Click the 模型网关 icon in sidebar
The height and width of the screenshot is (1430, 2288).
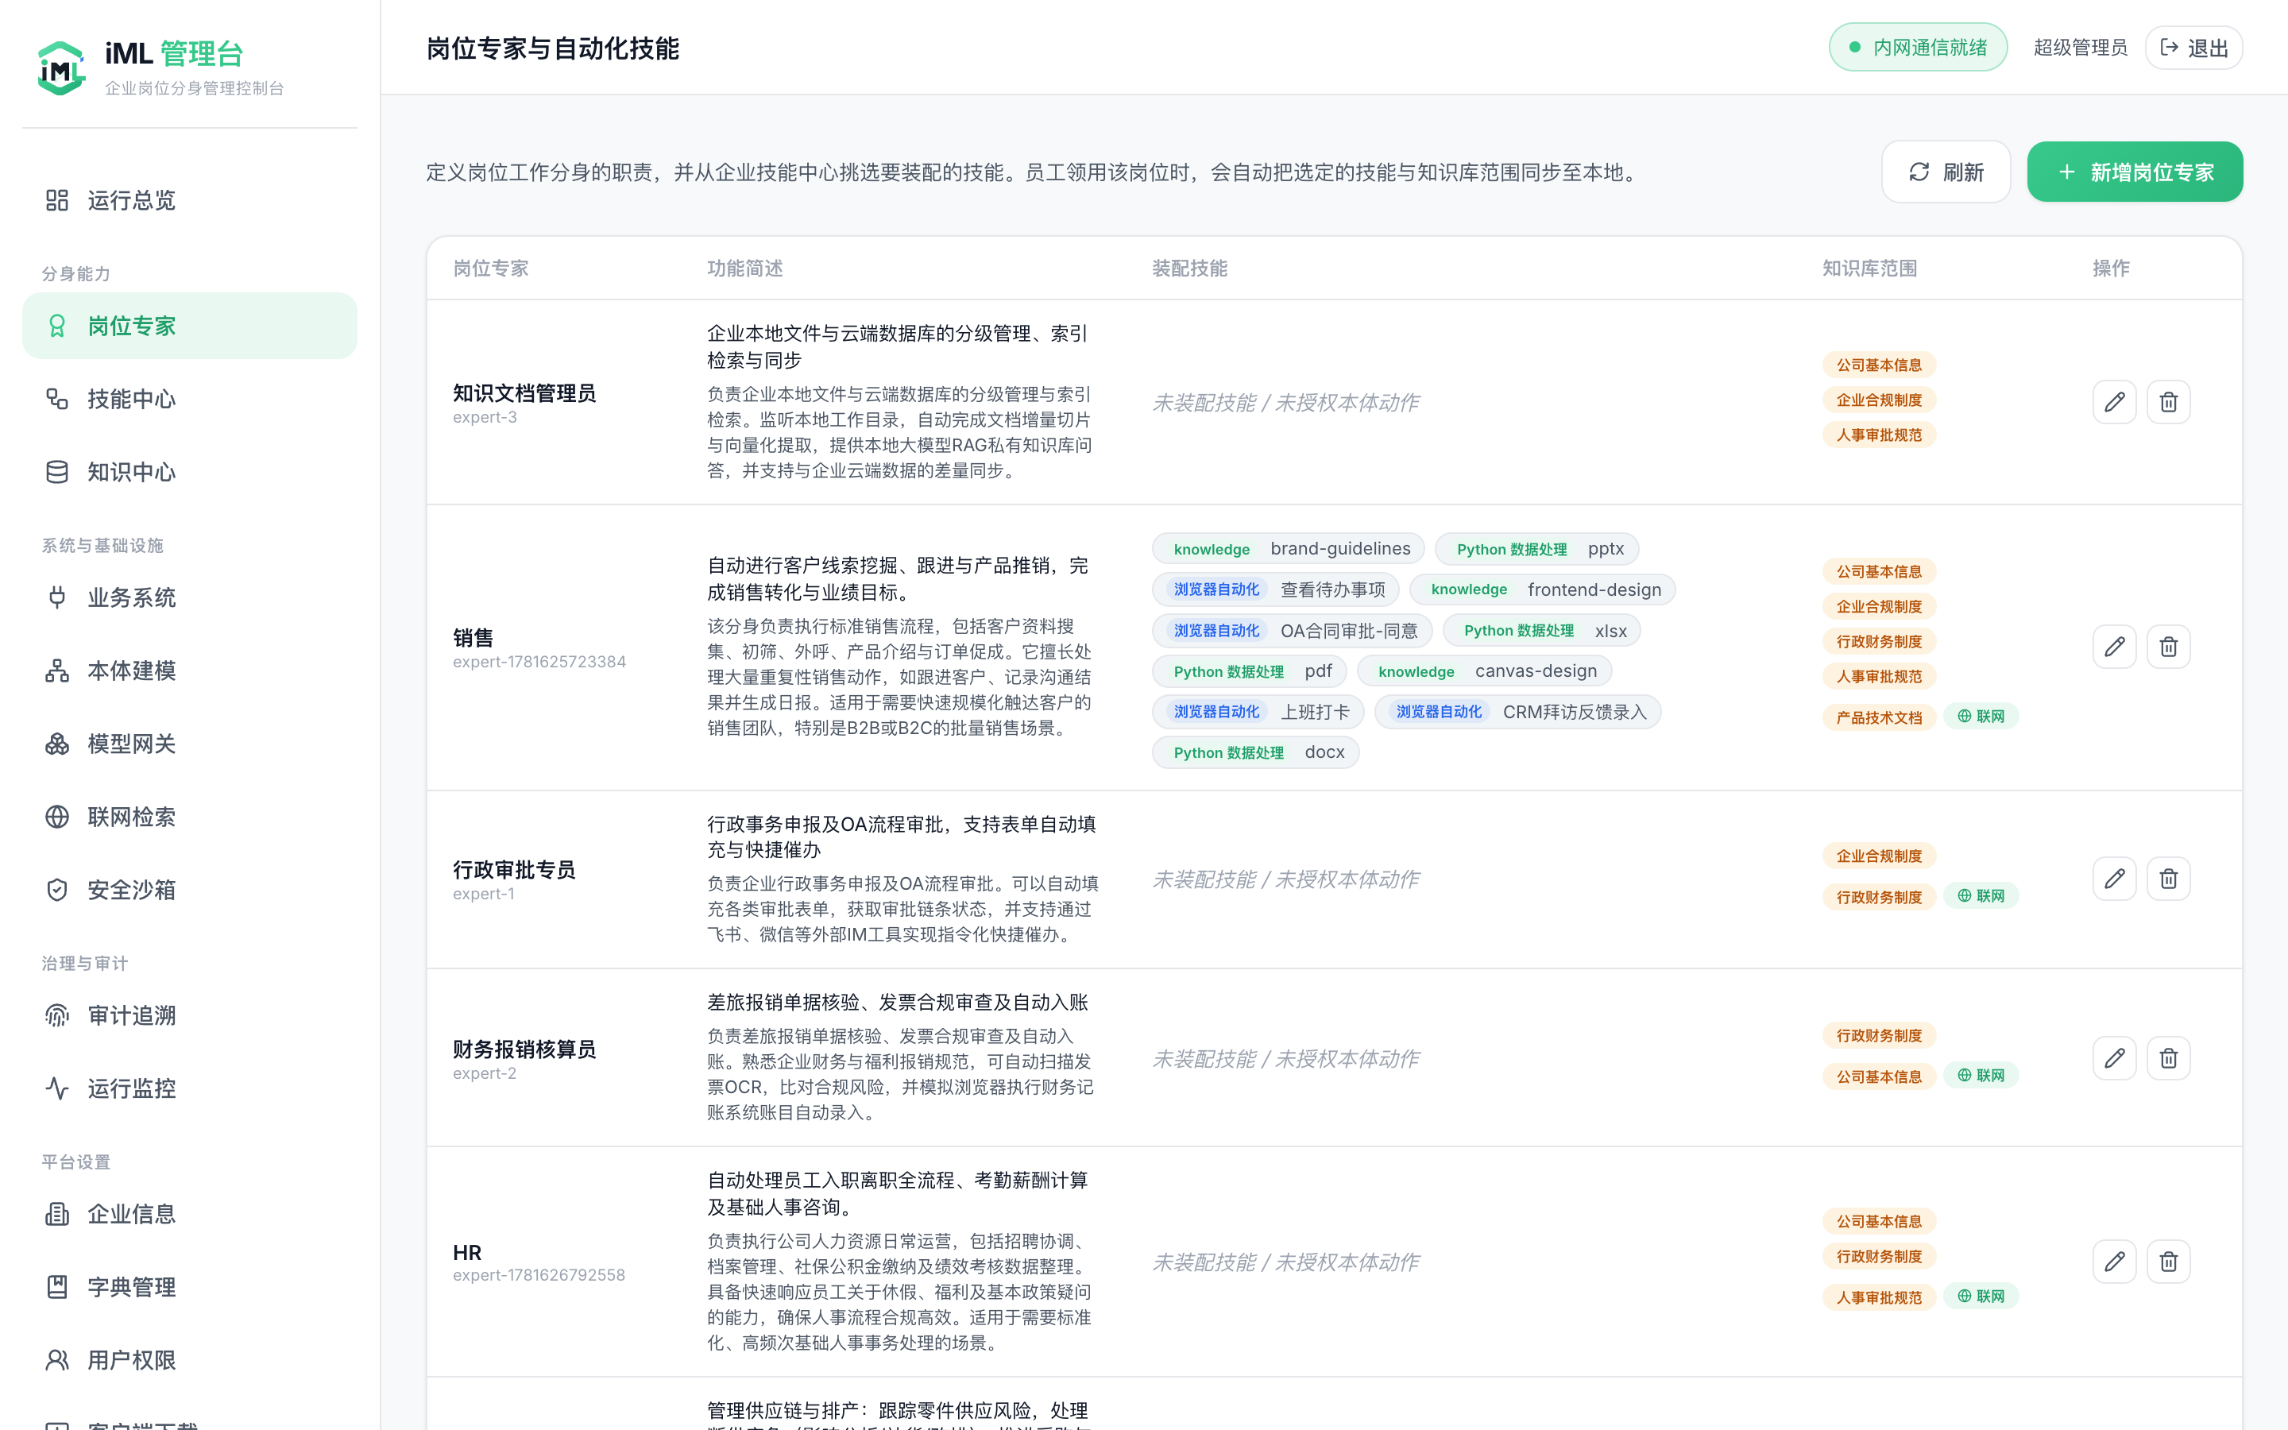(x=56, y=744)
